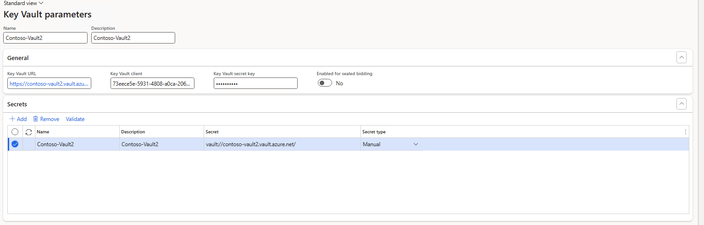The height and width of the screenshot is (225, 704).
Task: Click the Secret type column header
Action: (374, 132)
